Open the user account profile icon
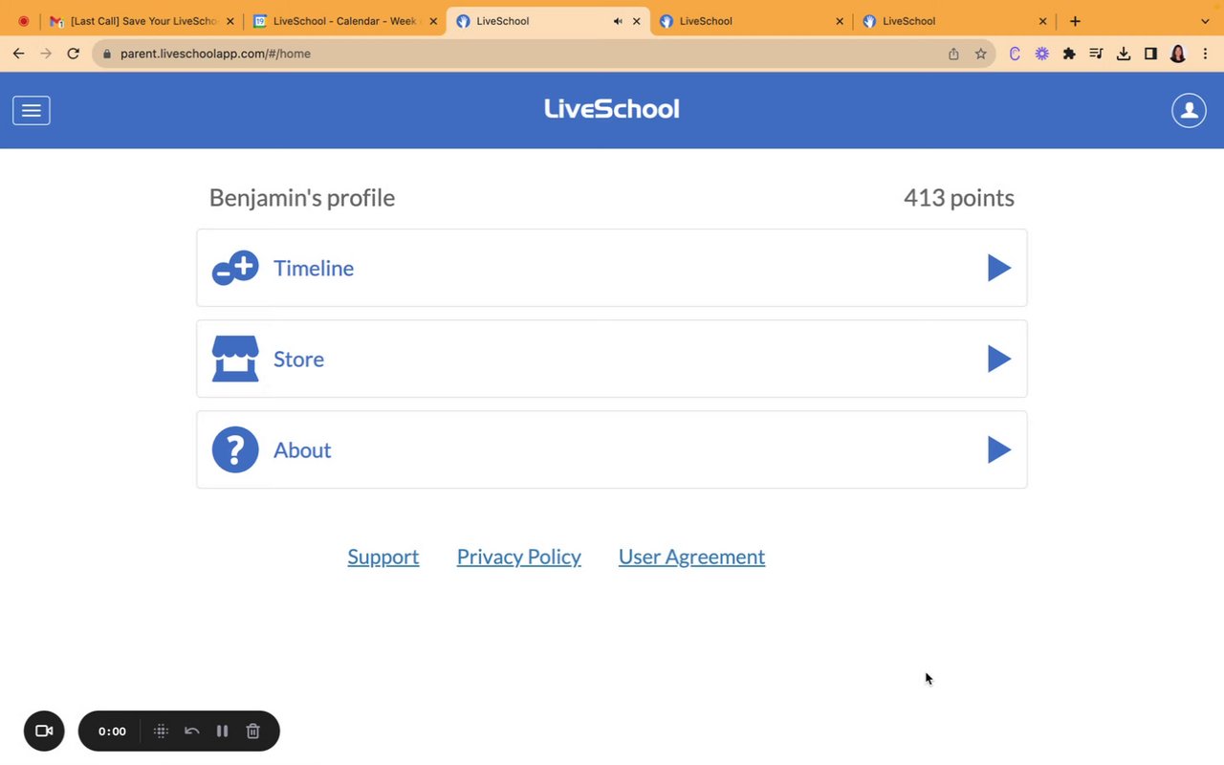The image size is (1224, 765). 1189,111
